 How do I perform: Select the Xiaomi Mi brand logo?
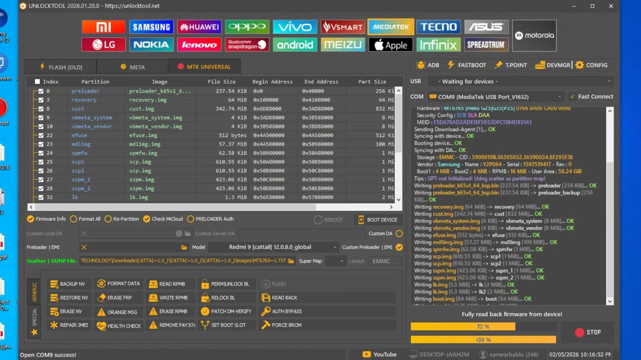tap(104, 27)
